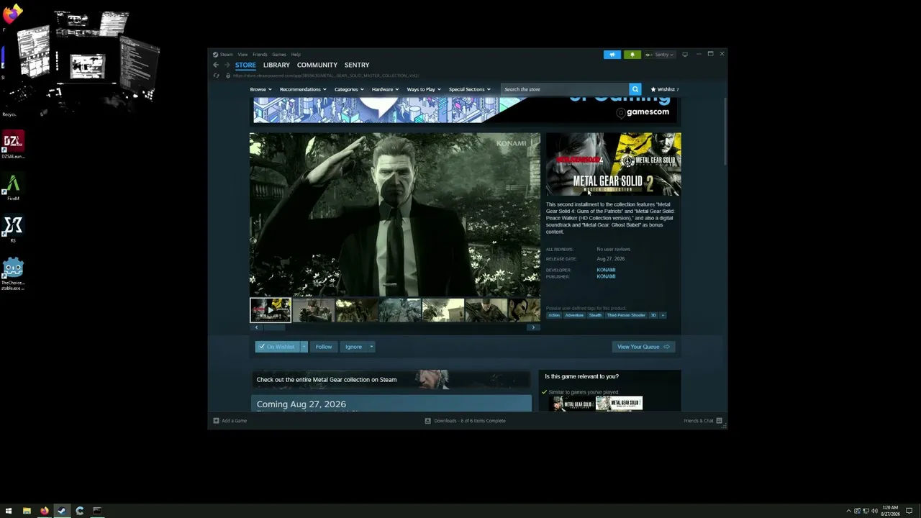Switch to Firefox in the taskbar

[x=45, y=512]
